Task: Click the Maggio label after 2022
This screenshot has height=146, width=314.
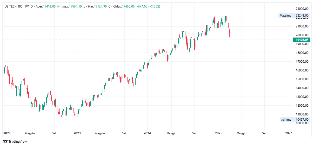Action: click(30, 134)
